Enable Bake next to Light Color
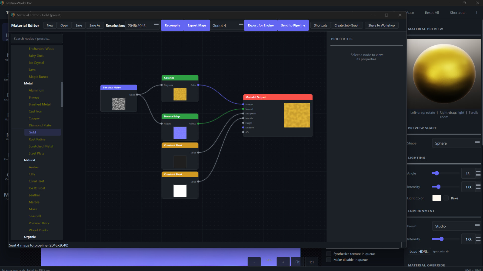 (446, 198)
